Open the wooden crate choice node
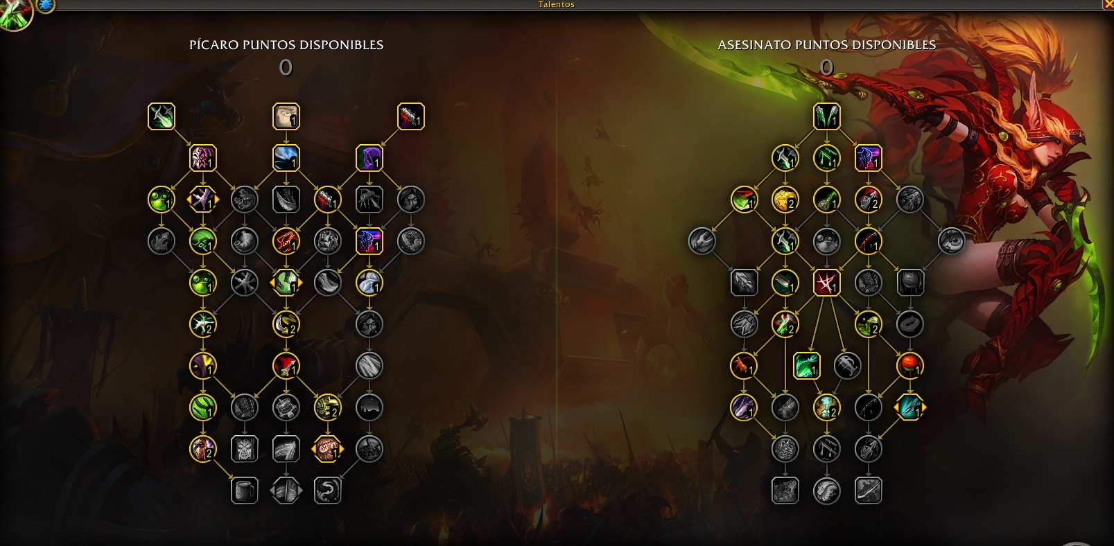 click(328, 449)
